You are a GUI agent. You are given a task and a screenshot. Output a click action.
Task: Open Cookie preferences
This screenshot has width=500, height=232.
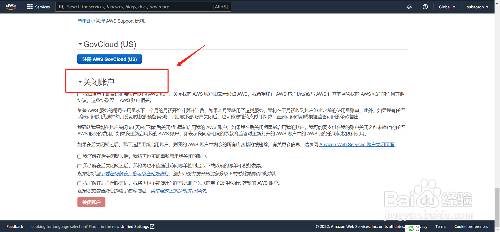point(471,227)
